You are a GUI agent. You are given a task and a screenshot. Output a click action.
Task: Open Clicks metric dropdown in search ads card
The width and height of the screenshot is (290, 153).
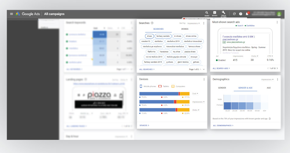pyautogui.click(x=255, y=56)
